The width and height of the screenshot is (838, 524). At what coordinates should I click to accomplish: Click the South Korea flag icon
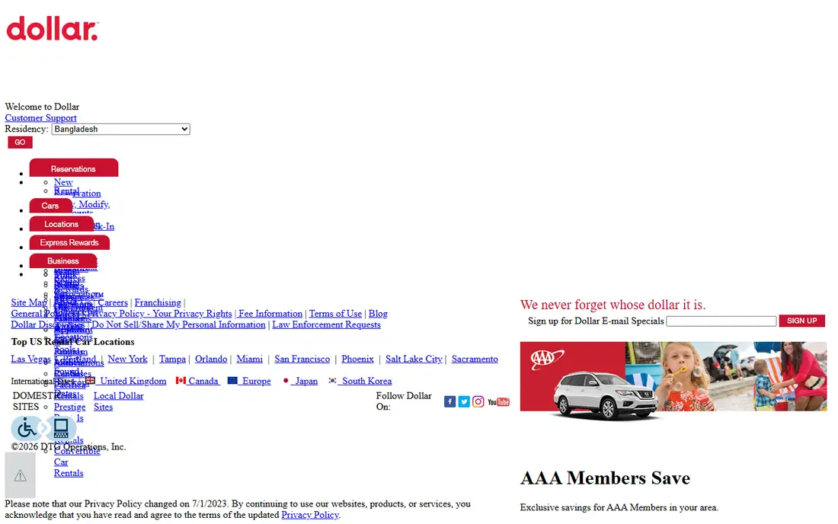point(332,380)
